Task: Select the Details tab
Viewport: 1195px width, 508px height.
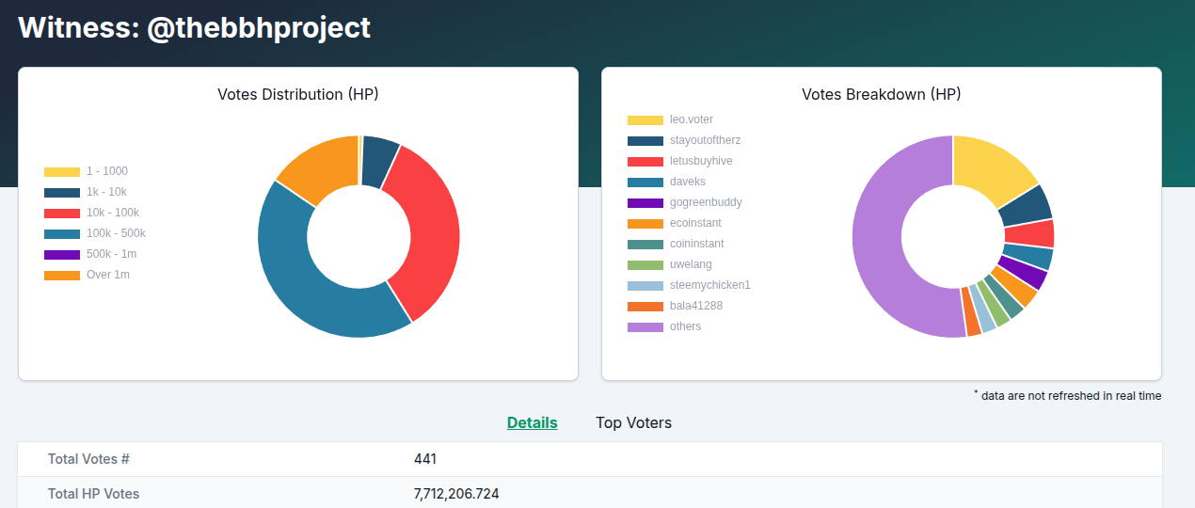Action: (532, 422)
